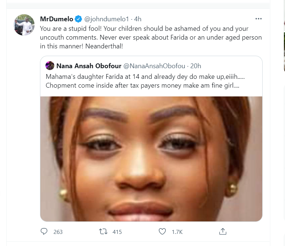Open the 4h tweet timestamp

coord(138,19)
